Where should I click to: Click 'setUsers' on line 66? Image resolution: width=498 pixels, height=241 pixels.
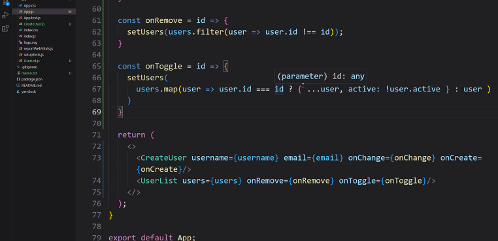[146, 78]
